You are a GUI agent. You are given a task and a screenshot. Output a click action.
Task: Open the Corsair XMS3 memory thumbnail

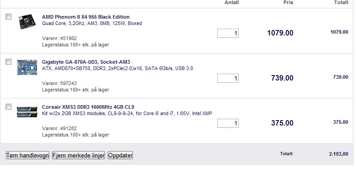point(27,111)
